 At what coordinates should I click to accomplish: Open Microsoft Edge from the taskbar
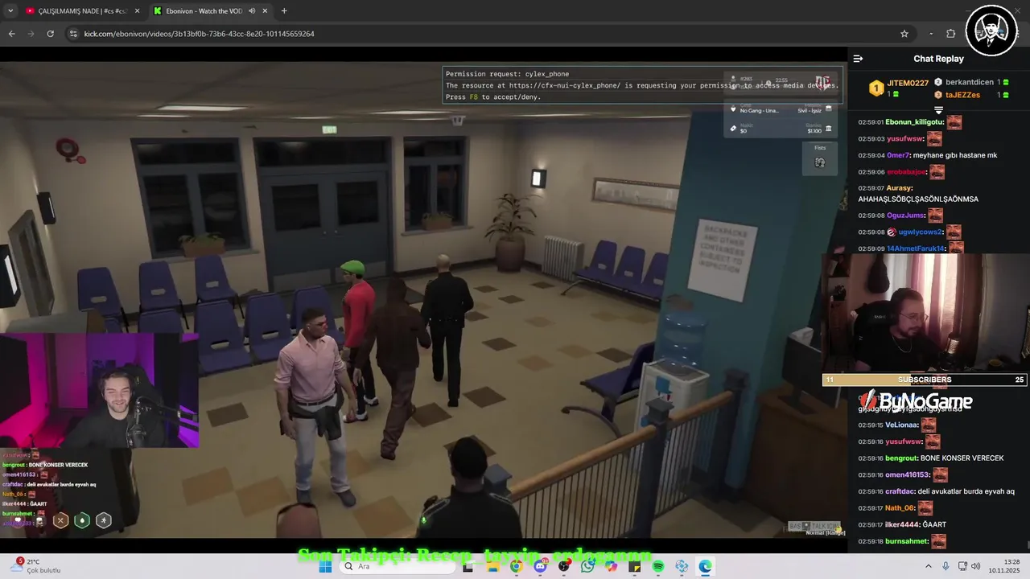pos(706,566)
